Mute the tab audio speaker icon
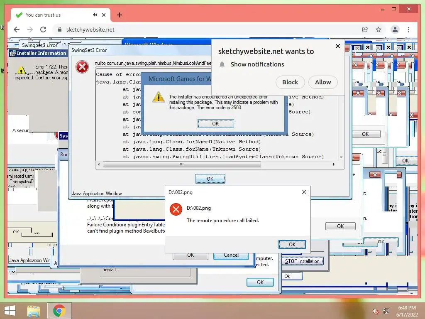The image size is (425, 319). (95, 15)
